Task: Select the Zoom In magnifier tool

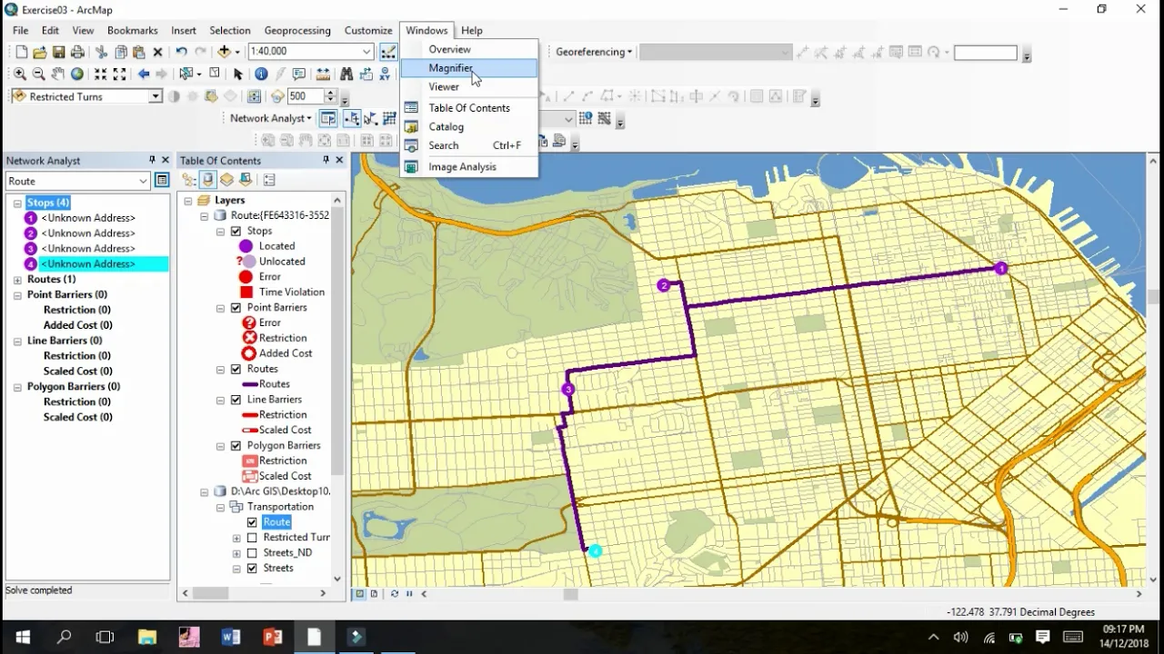Action: point(20,74)
